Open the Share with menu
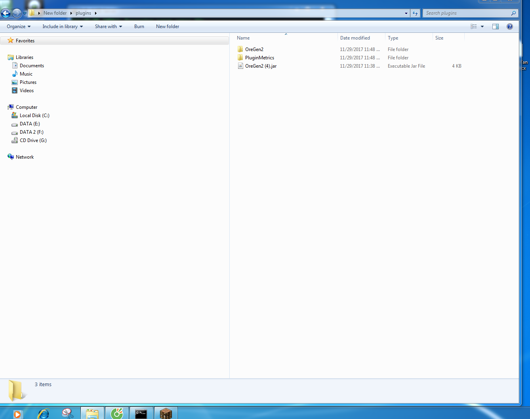 point(109,27)
